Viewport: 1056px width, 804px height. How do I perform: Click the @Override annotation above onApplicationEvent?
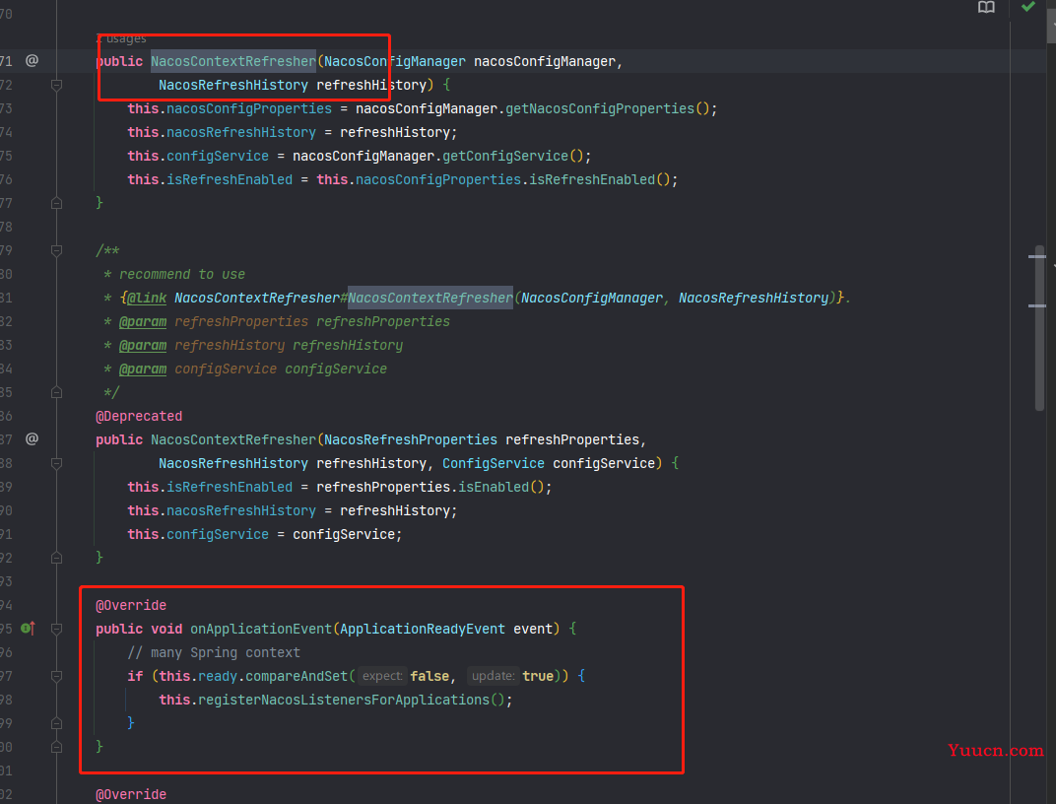coord(131,605)
